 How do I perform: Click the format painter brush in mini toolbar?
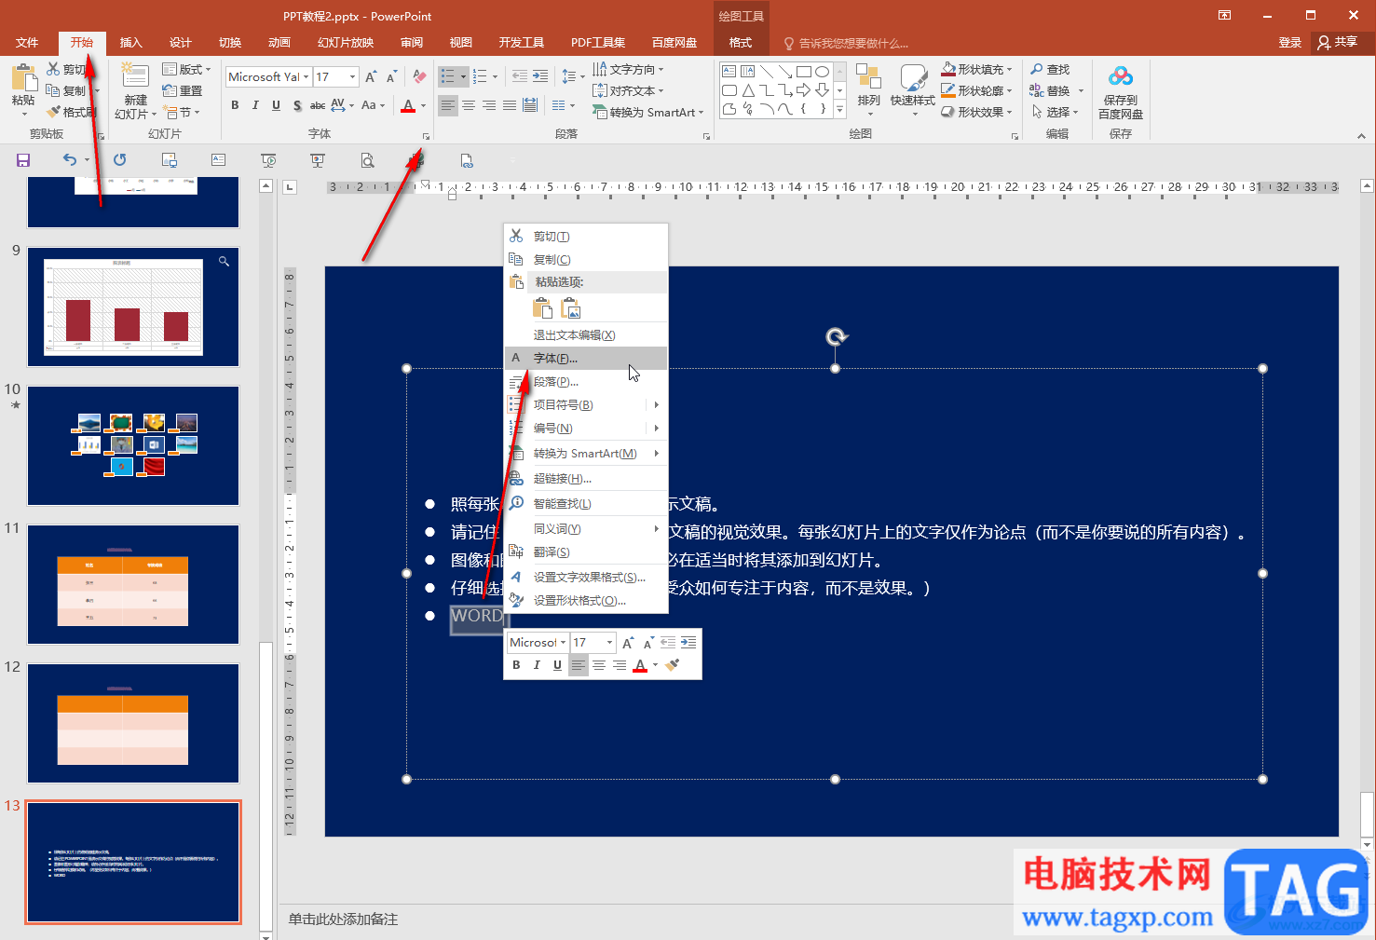point(673,665)
